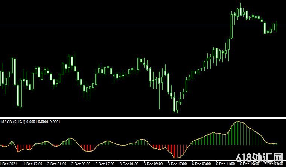Click the '6 Dec 03:00' time axis label
This screenshot has height=167, width=286.
[201, 164]
